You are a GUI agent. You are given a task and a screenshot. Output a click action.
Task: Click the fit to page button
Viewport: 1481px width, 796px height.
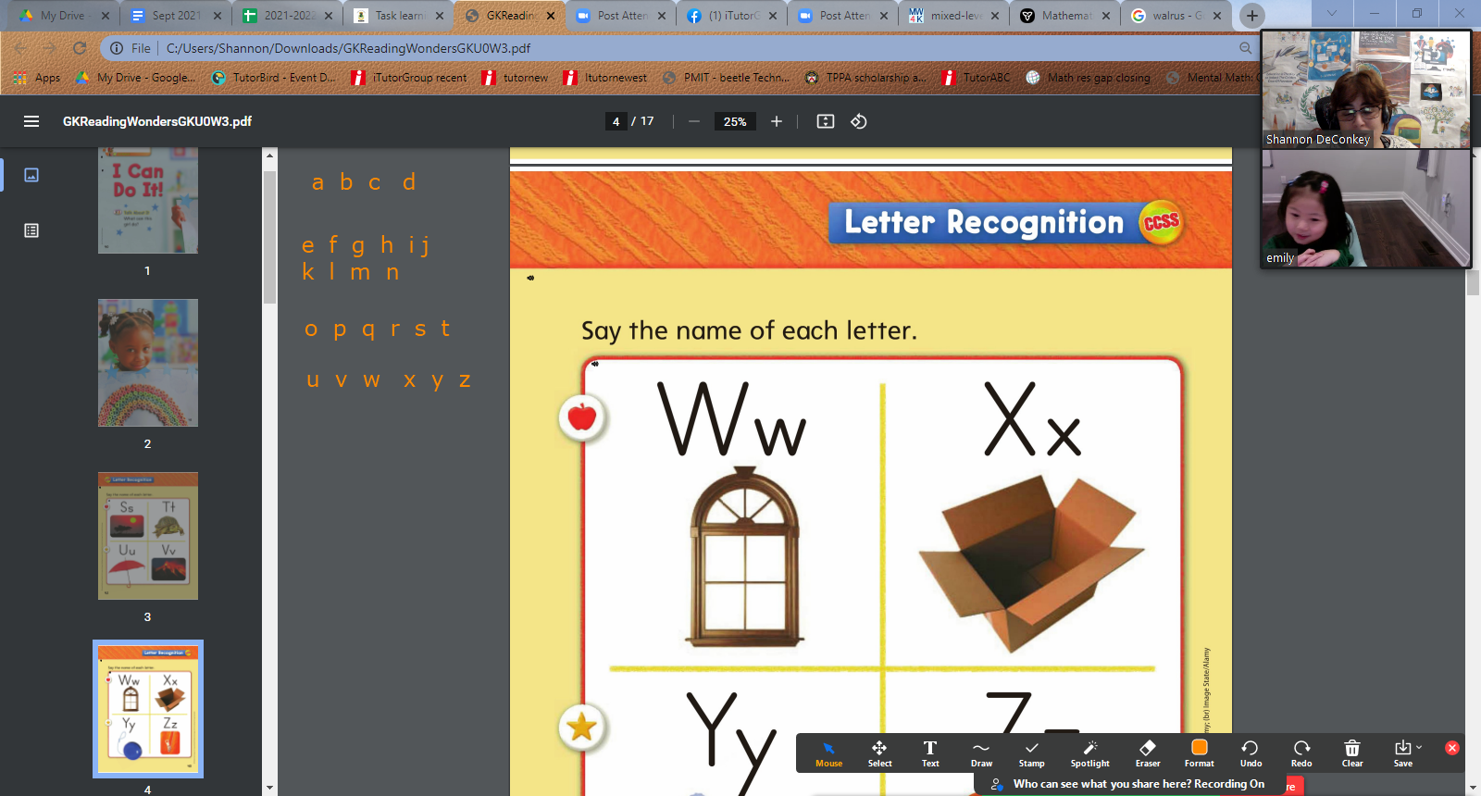click(x=826, y=121)
